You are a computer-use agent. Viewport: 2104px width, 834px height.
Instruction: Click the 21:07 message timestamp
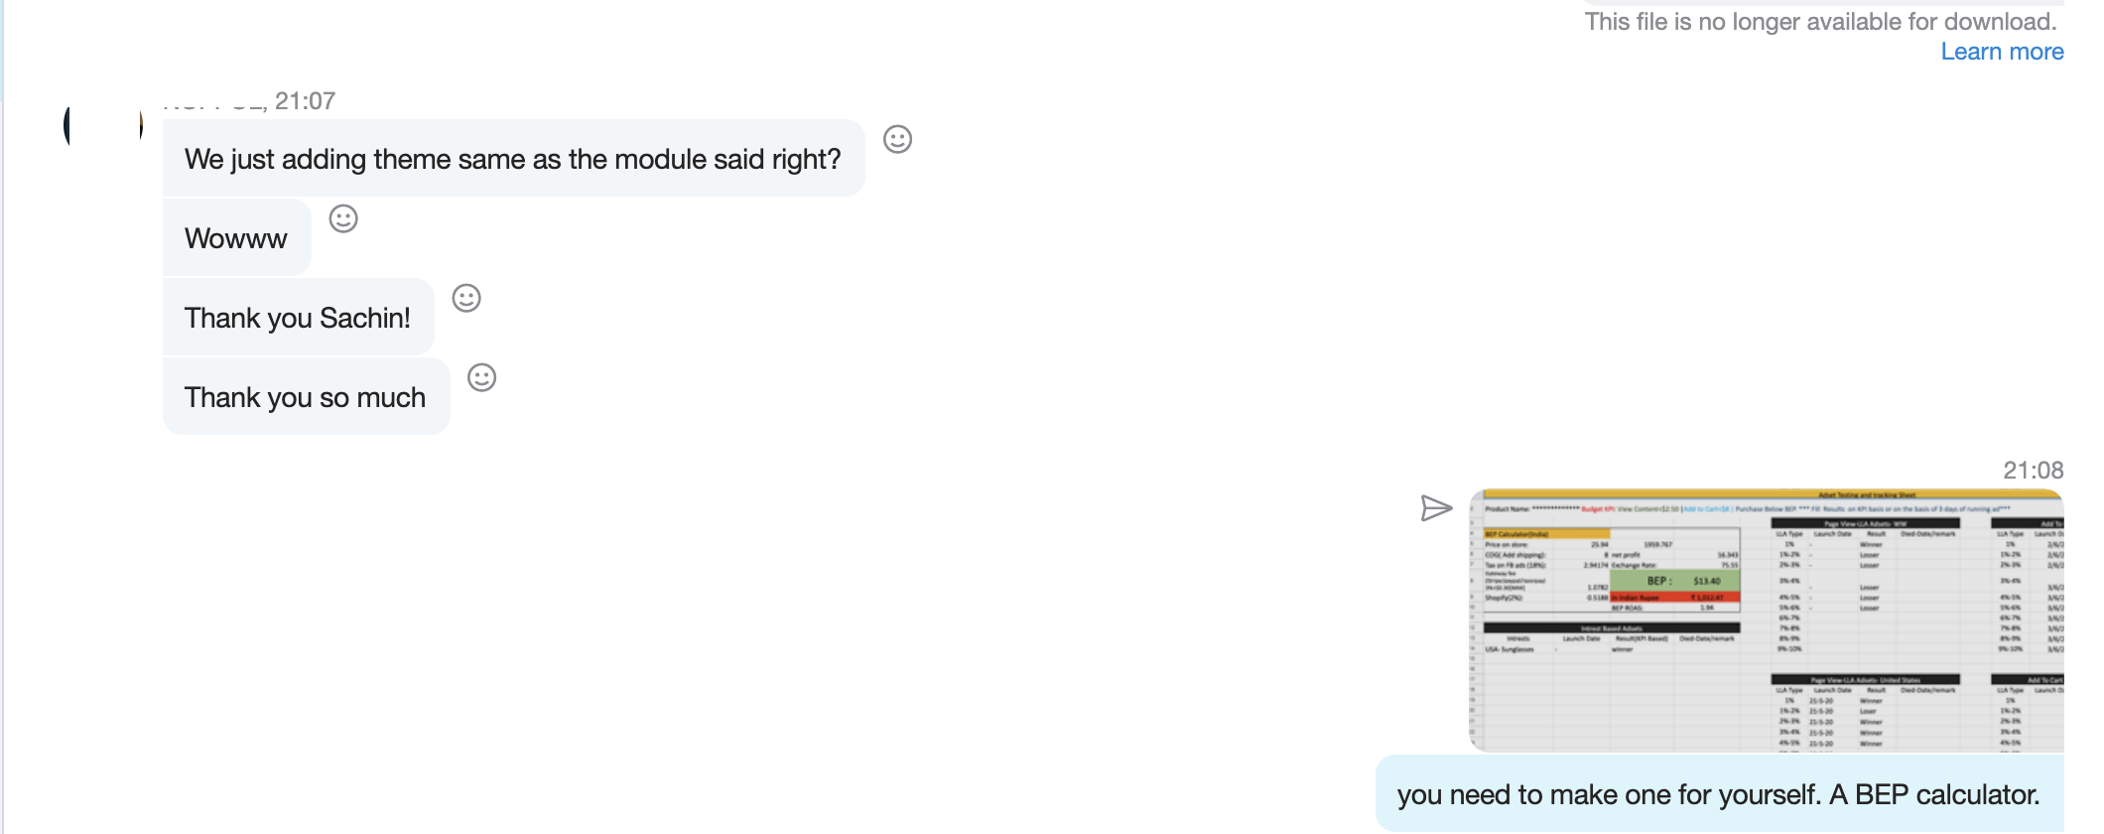point(305,101)
